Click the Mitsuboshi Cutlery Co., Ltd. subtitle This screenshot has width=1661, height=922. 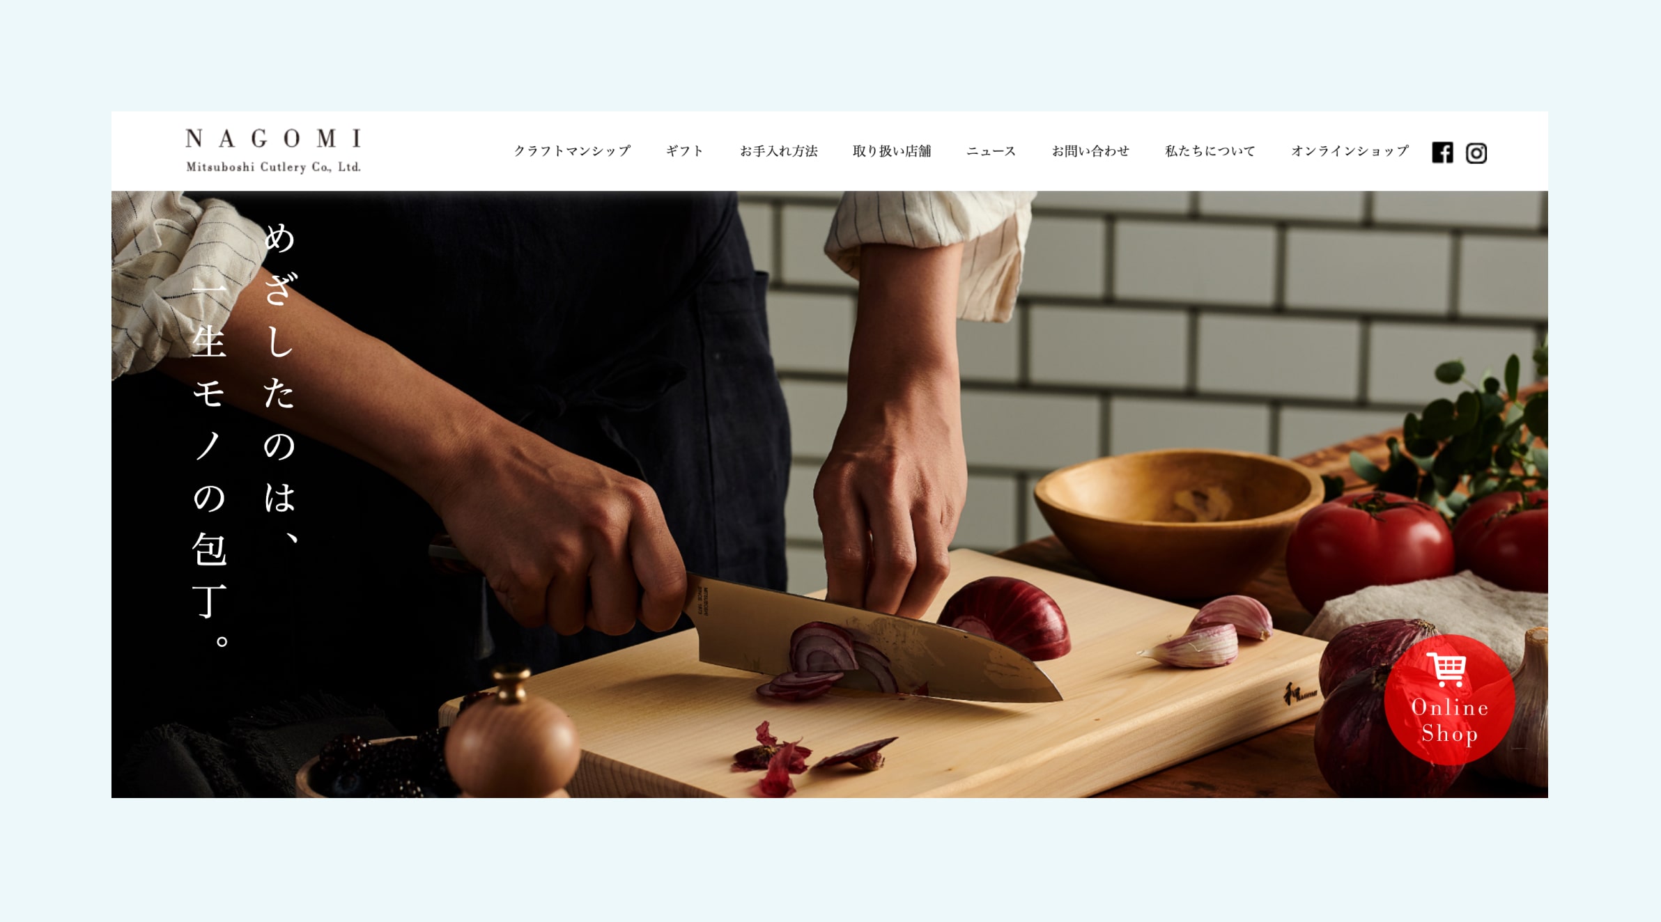[273, 167]
